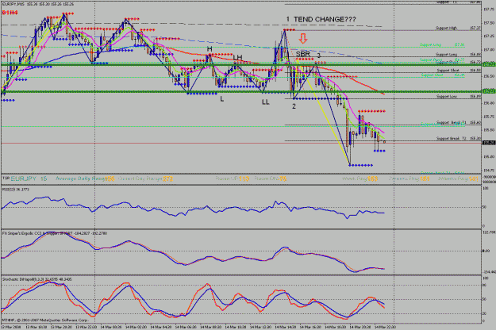Image resolution: width=496 pixels, height=330 pixels.
Task: Select the LL lower-low label
Action: [265, 102]
